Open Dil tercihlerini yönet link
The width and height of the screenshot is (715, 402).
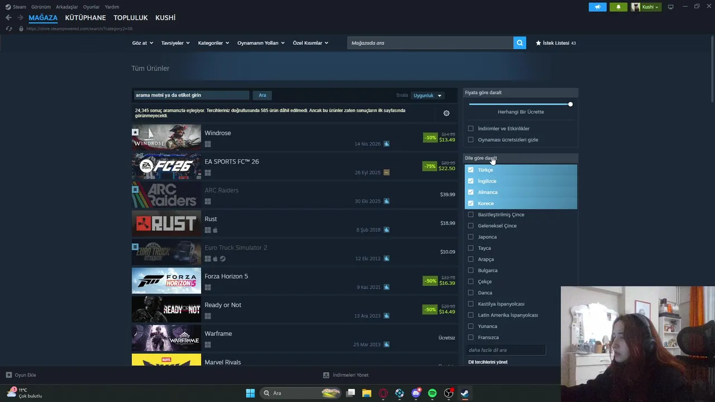pyautogui.click(x=488, y=362)
